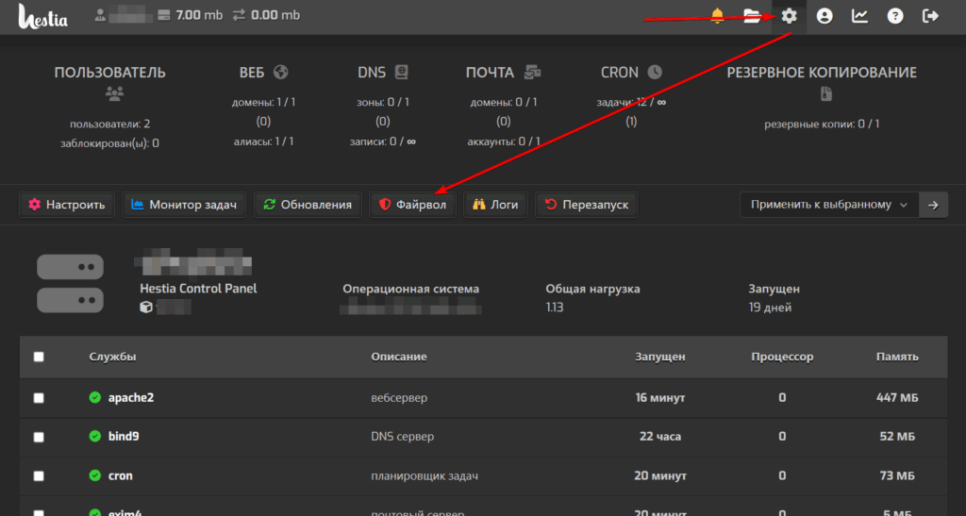Open the file manager folder icon
This screenshot has width=966, height=516.
click(x=752, y=16)
